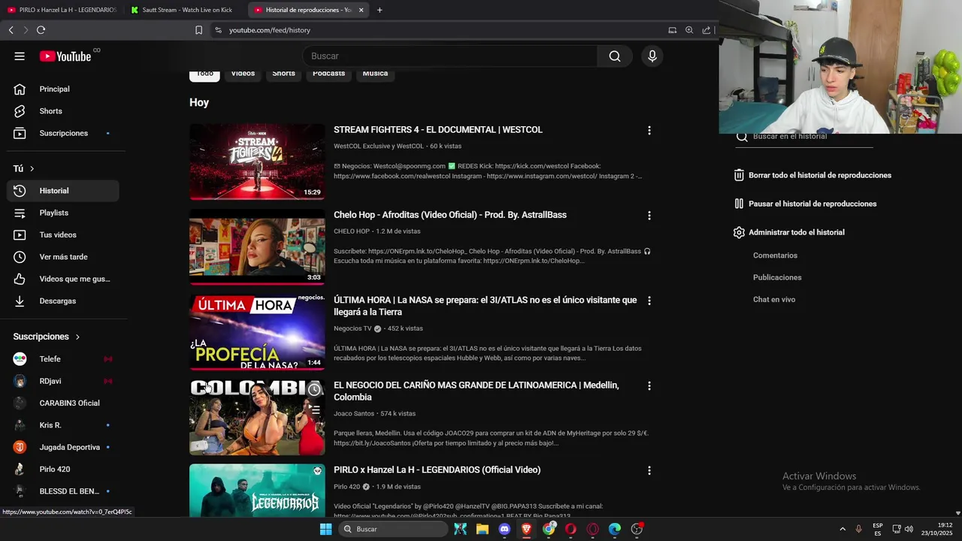Open options for El Negocio del Cariño video
This screenshot has height=541, width=962.
pos(649,385)
